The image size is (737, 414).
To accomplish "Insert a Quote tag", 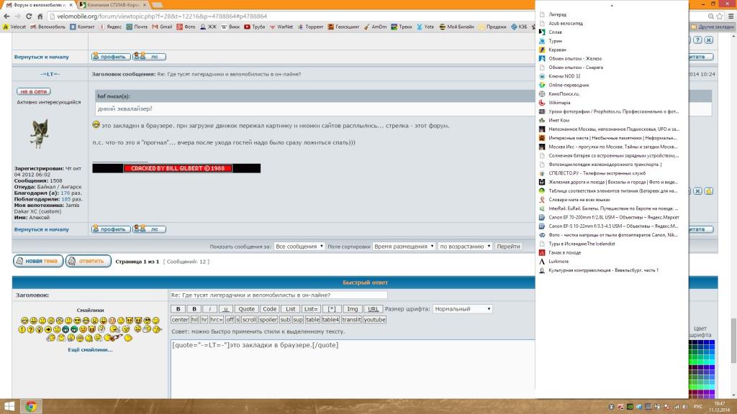I will click(246, 309).
